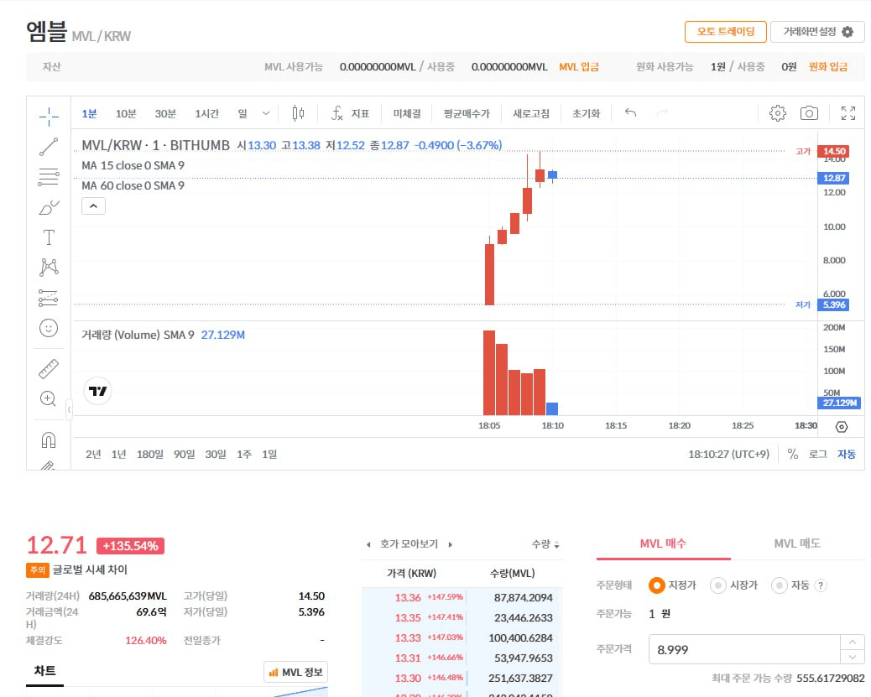The width and height of the screenshot is (871, 697).
Task: Select the brush drawing tool
Action: 49,208
